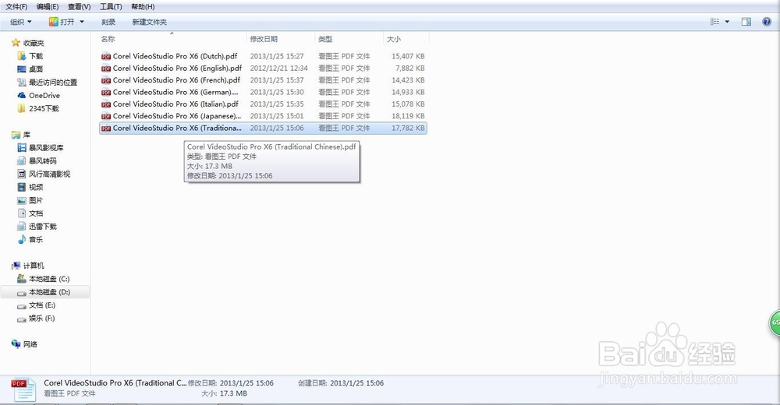The height and width of the screenshot is (405, 780).
Task: Click the help question mark icon
Action: tap(767, 21)
